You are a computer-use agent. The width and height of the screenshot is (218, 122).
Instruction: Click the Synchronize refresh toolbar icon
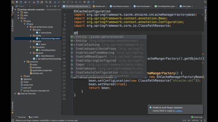pos(21,2)
